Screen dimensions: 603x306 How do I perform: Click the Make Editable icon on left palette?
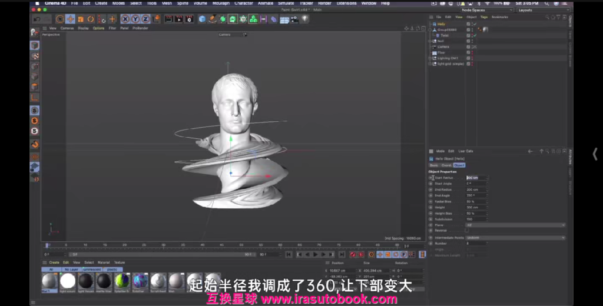tap(35, 33)
